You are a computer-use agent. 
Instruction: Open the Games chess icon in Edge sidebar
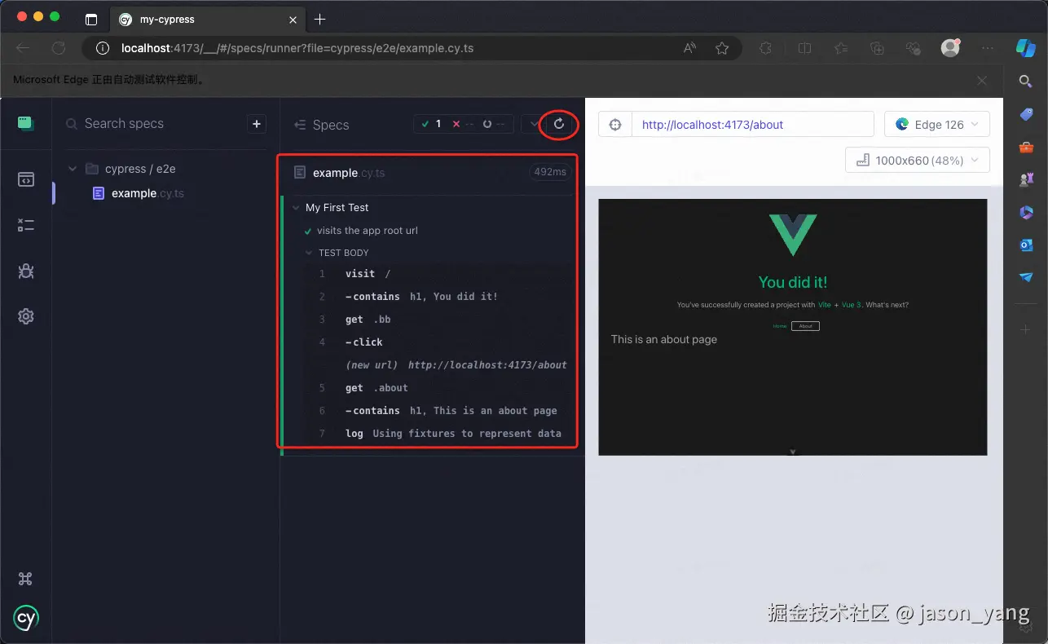pyautogui.click(x=1026, y=179)
